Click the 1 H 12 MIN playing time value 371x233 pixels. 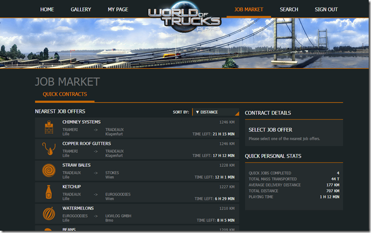coord(330,197)
